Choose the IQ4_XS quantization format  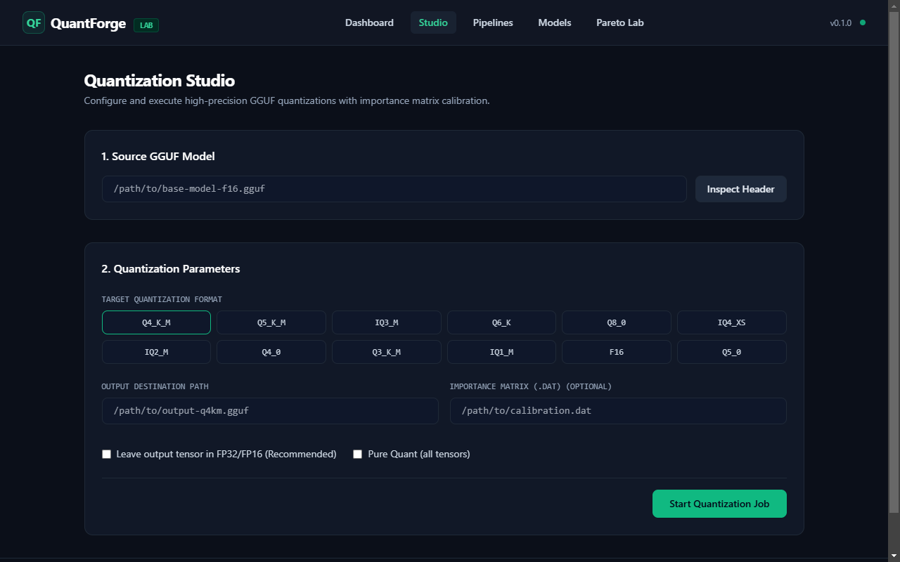pos(732,322)
